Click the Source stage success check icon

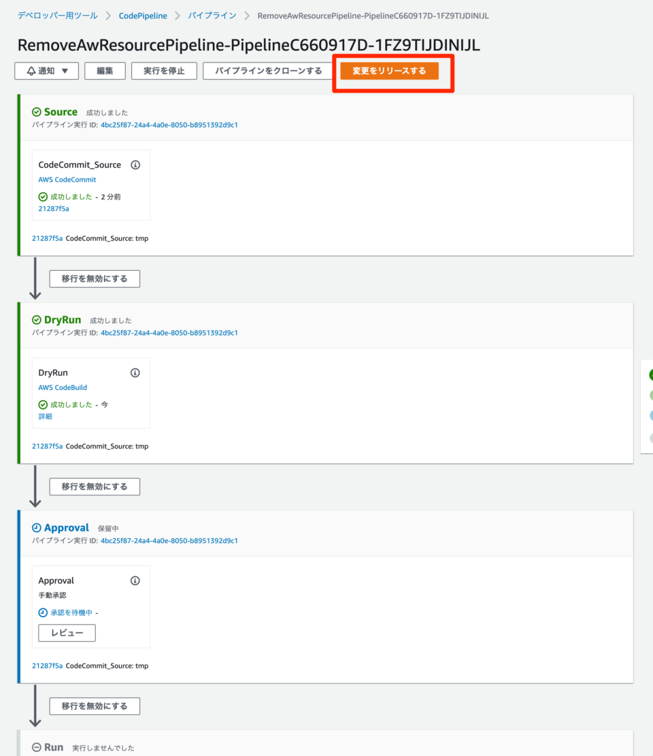click(37, 112)
